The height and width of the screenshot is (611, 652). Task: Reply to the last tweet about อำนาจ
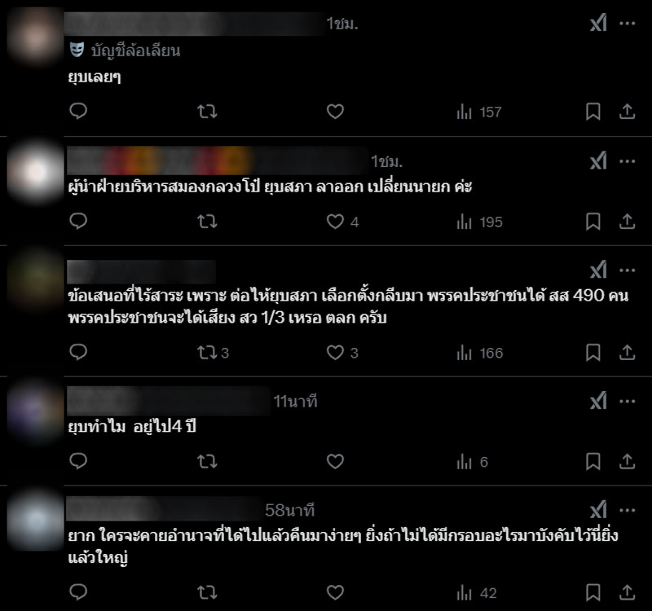point(78,592)
